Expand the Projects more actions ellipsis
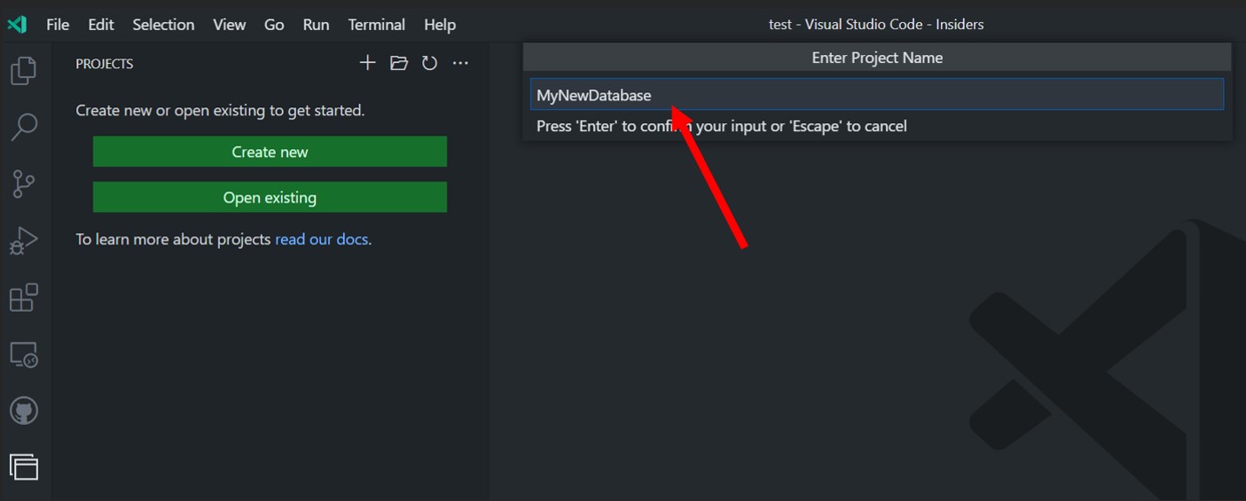 pos(460,63)
